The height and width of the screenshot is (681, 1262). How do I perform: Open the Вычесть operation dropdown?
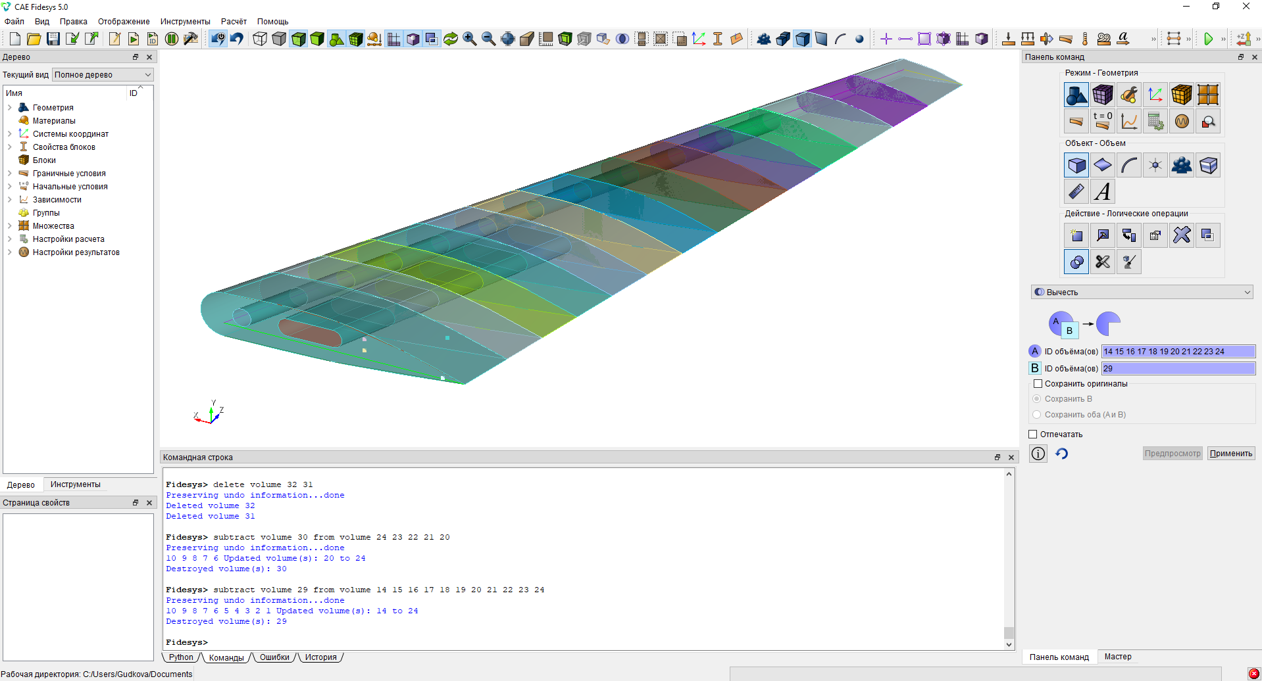pos(1142,293)
